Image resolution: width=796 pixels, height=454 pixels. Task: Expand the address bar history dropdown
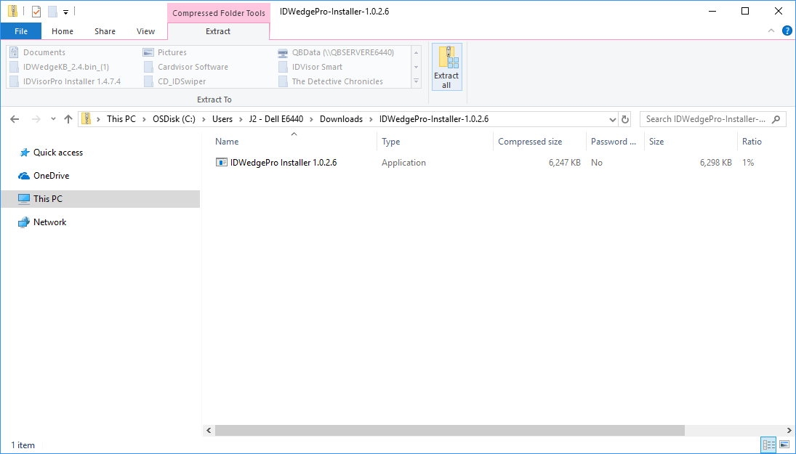[x=611, y=119]
